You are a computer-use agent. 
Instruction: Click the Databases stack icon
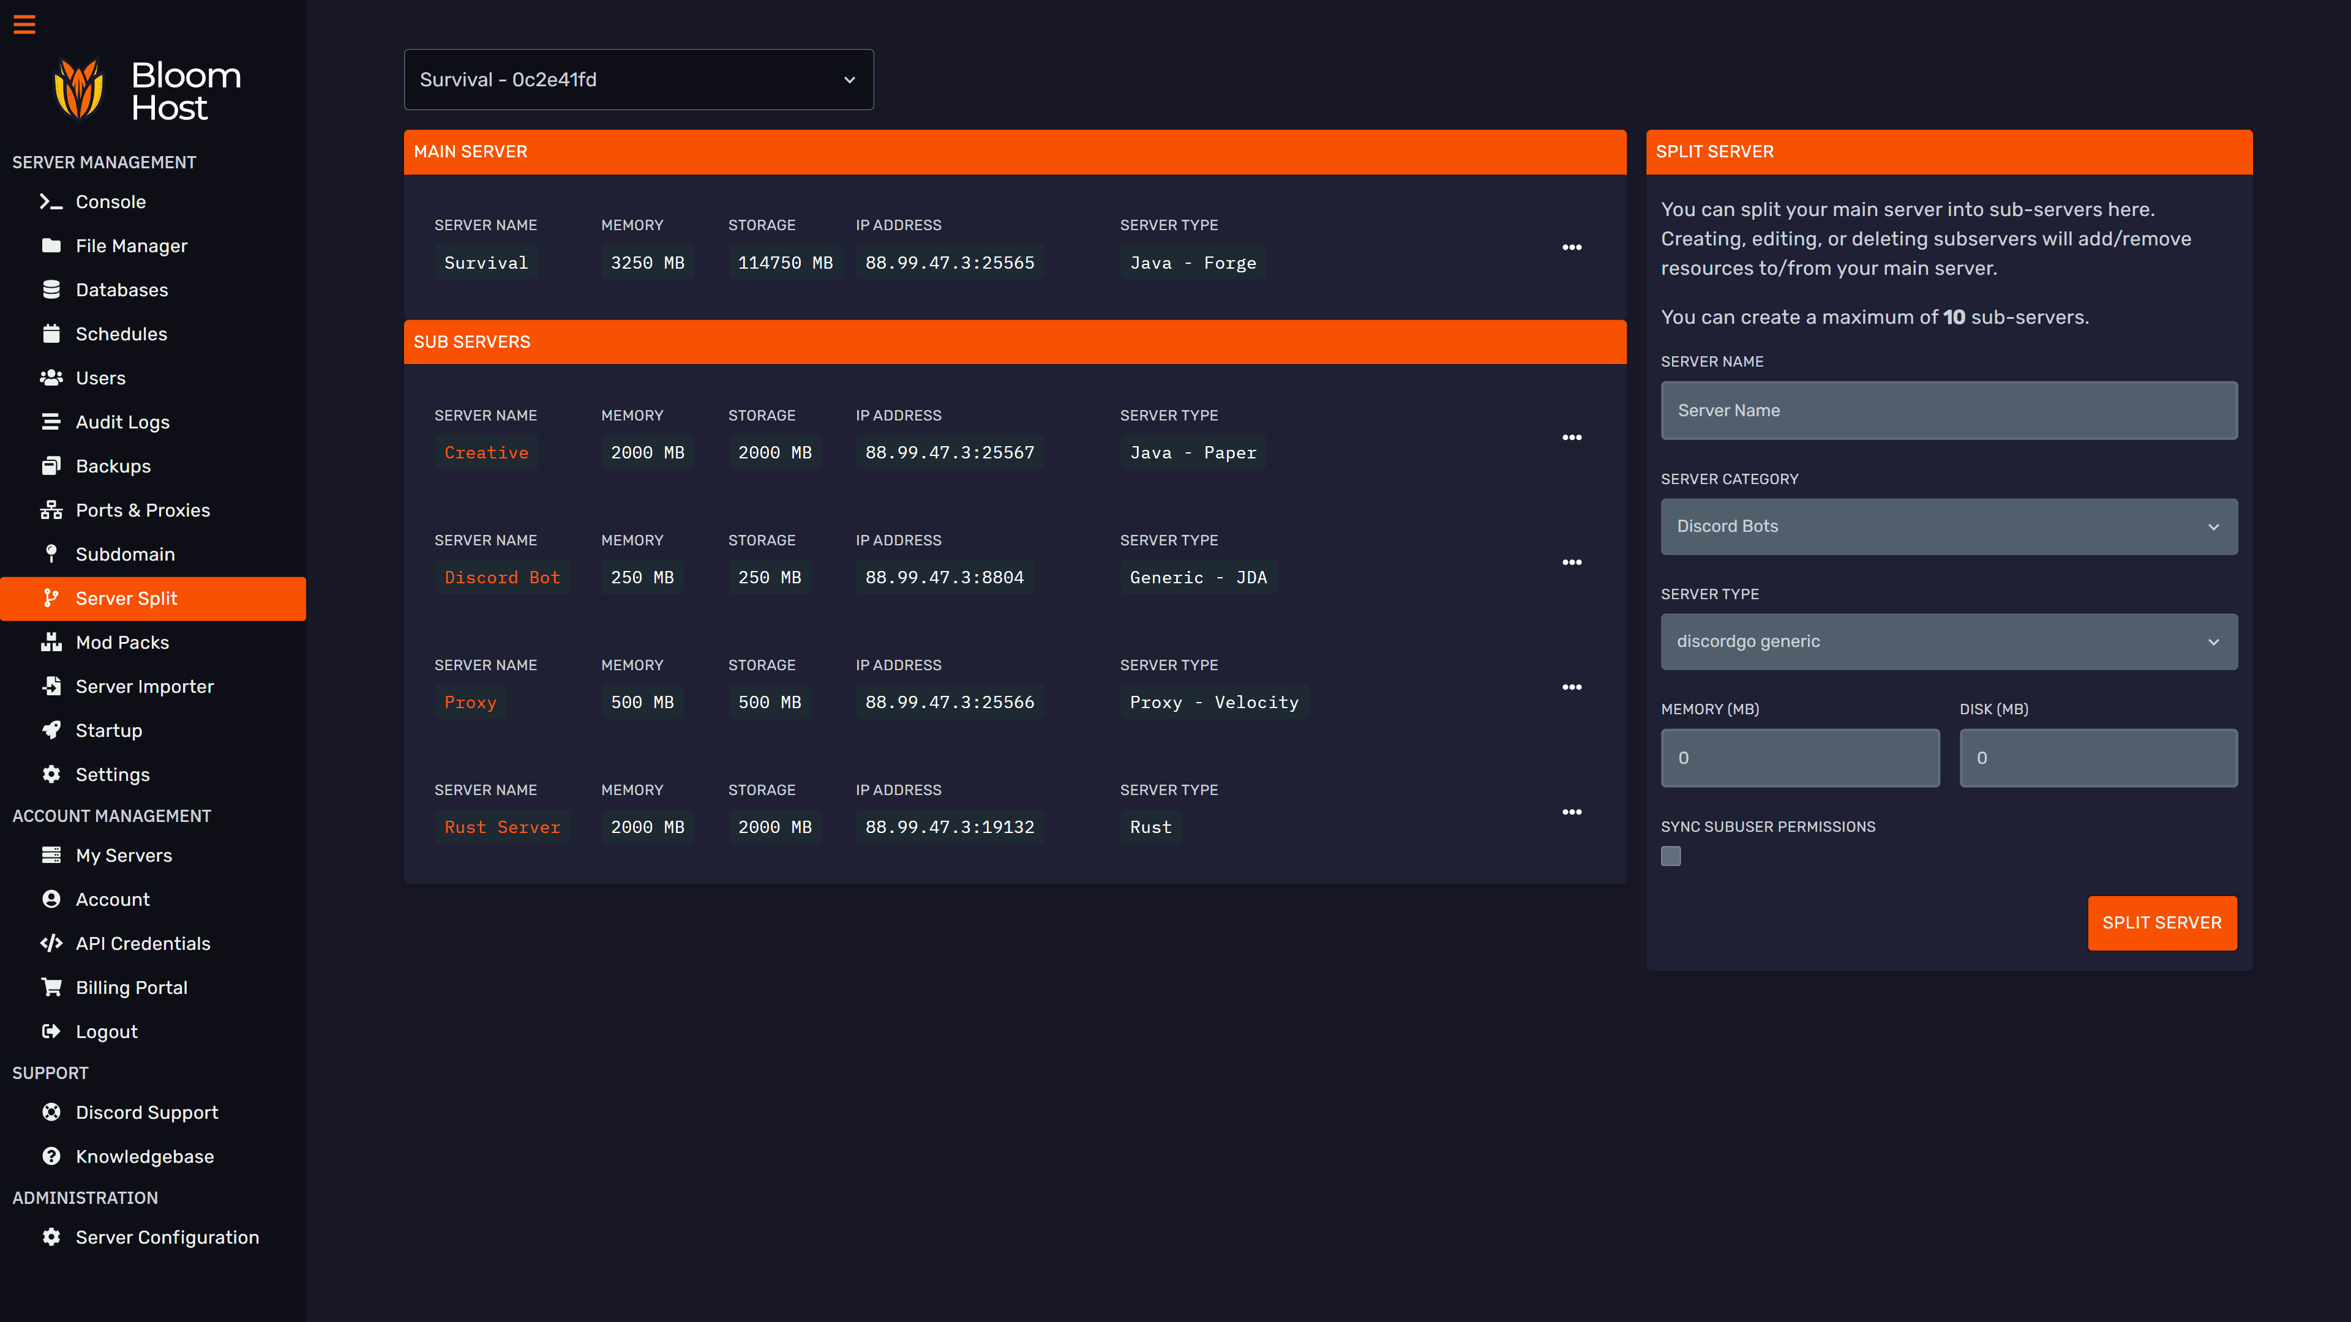coord(51,289)
